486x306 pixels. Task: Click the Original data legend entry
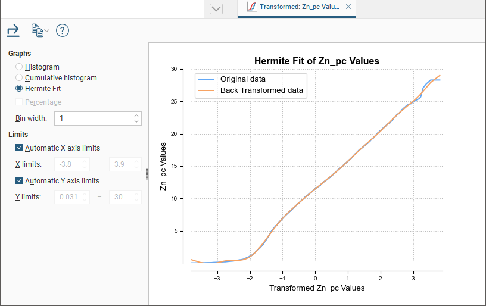pos(242,79)
